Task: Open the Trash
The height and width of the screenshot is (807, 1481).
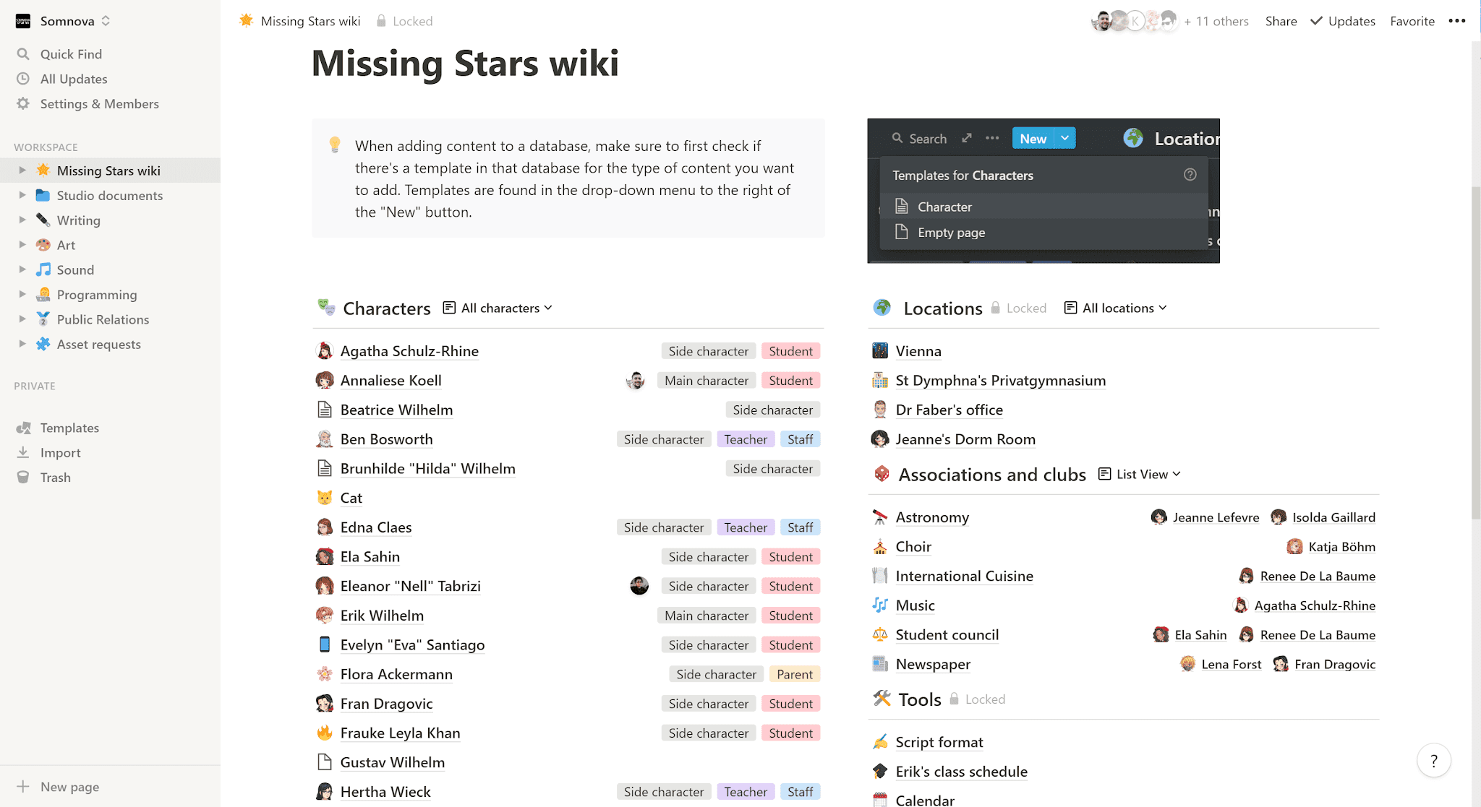Action: click(54, 477)
